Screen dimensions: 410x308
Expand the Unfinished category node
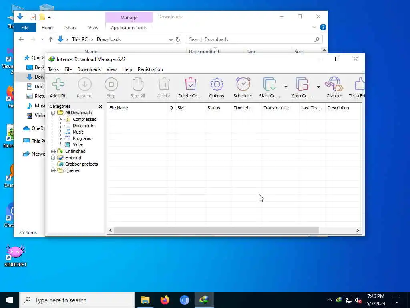[x=53, y=151]
